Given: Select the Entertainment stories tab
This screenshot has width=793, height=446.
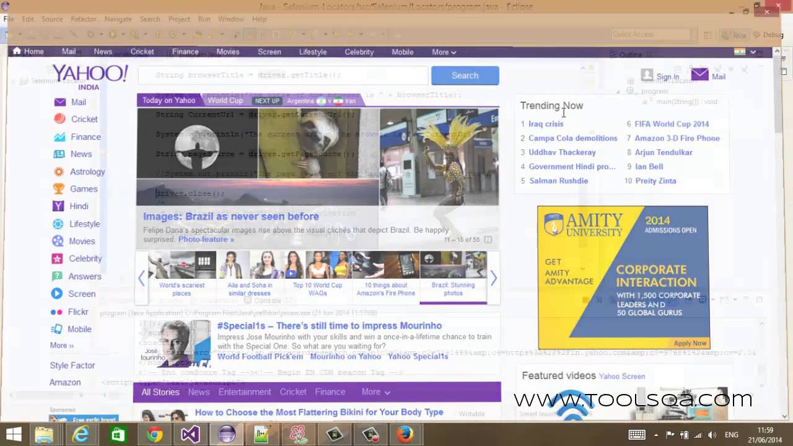Looking at the screenshot, I should (x=245, y=392).
